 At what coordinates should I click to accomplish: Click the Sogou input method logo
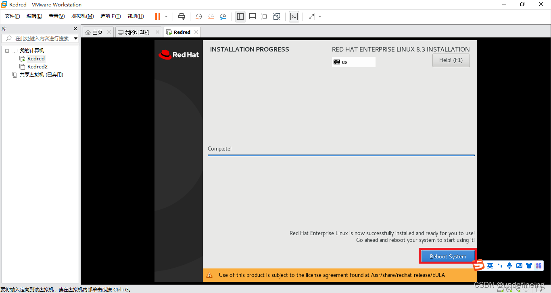click(x=478, y=265)
